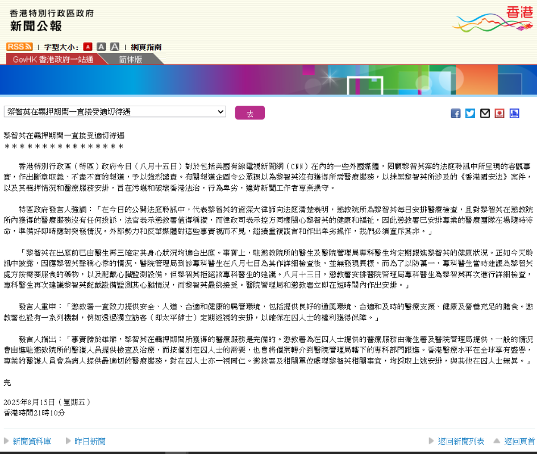
Task: Share the press release on Facebook
Action: pyautogui.click(x=455, y=113)
